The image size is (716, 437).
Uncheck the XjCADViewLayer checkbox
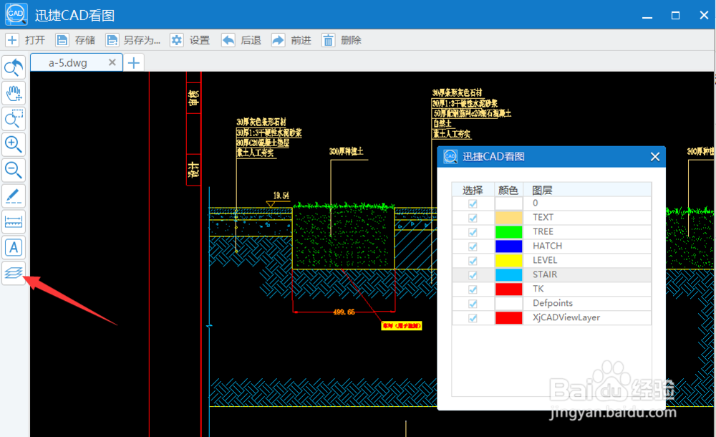point(473,317)
